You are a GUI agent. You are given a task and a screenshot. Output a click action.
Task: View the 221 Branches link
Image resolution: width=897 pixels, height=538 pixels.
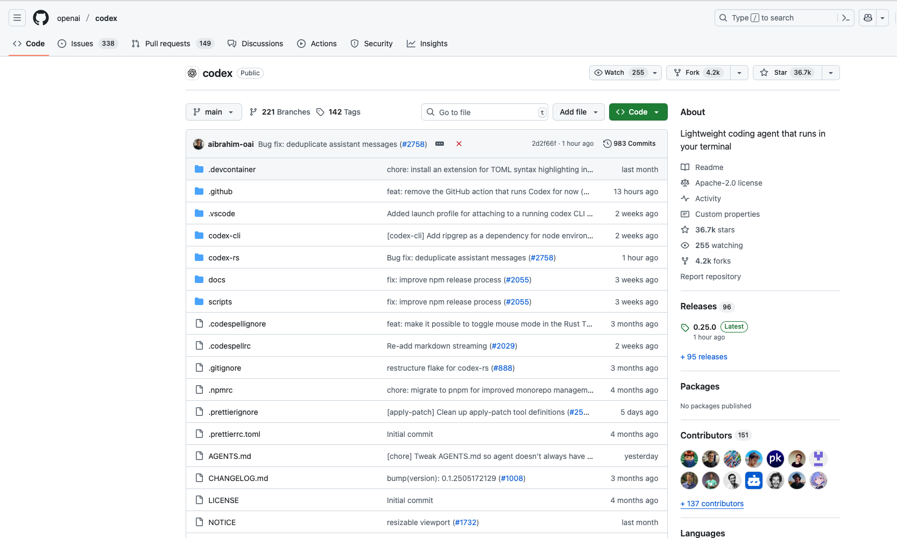(280, 112)
